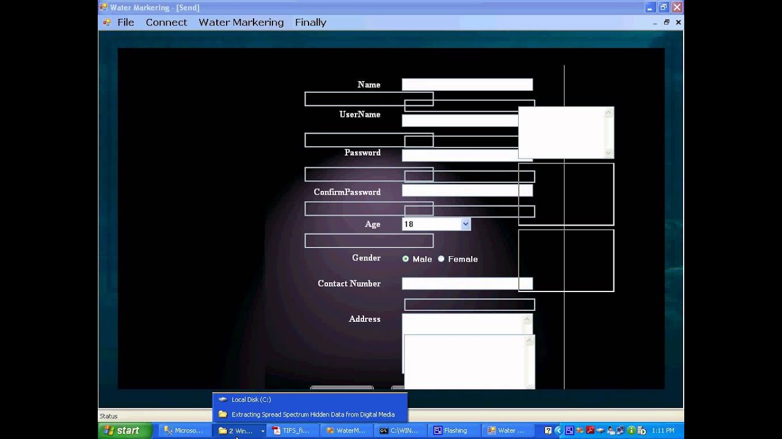Screen dimensions: 782x439
Task: Click the 2 Win... grouped taskbar button
Action: [x=238, y=430]
